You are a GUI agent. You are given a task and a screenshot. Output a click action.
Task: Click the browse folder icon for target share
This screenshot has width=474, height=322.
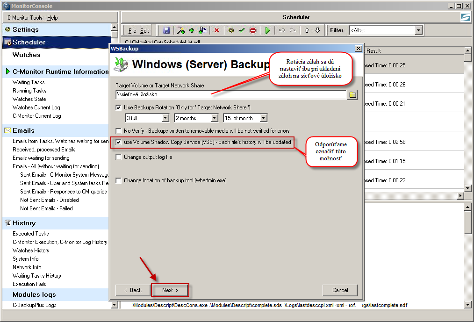[x=352, y=94]
